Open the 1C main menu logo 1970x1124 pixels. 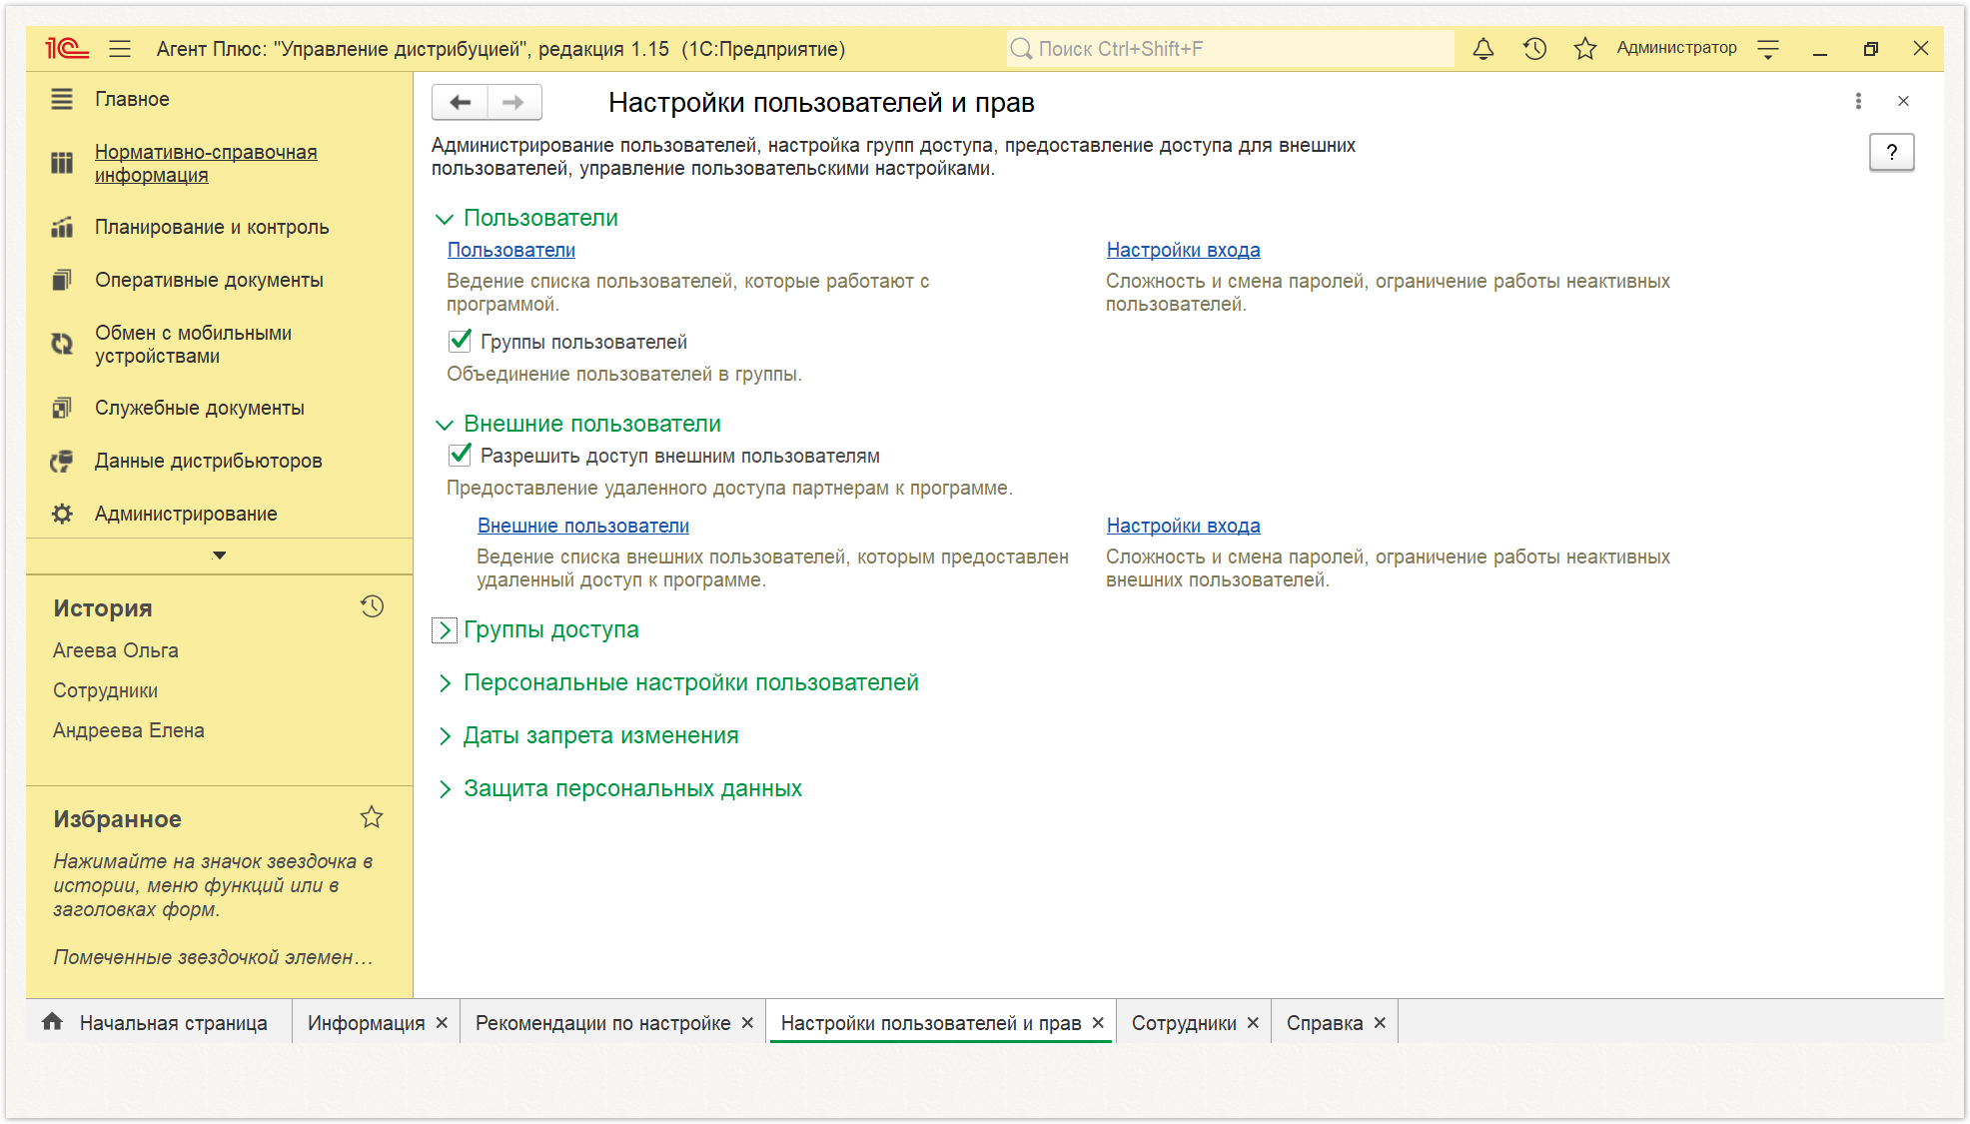(67, 48)
